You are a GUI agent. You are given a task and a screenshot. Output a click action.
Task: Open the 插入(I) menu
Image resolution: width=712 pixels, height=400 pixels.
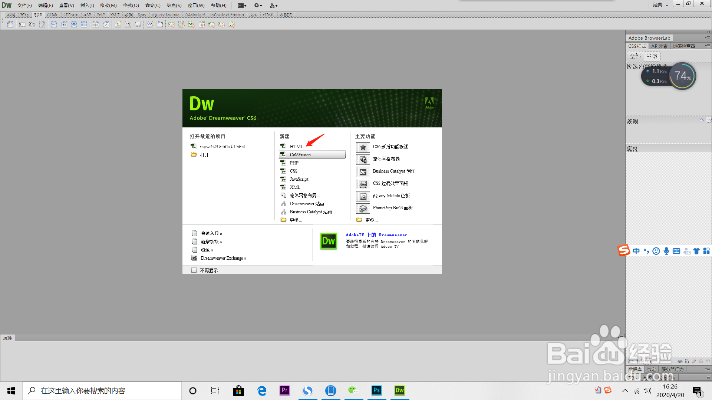click(x=87, y=5)
